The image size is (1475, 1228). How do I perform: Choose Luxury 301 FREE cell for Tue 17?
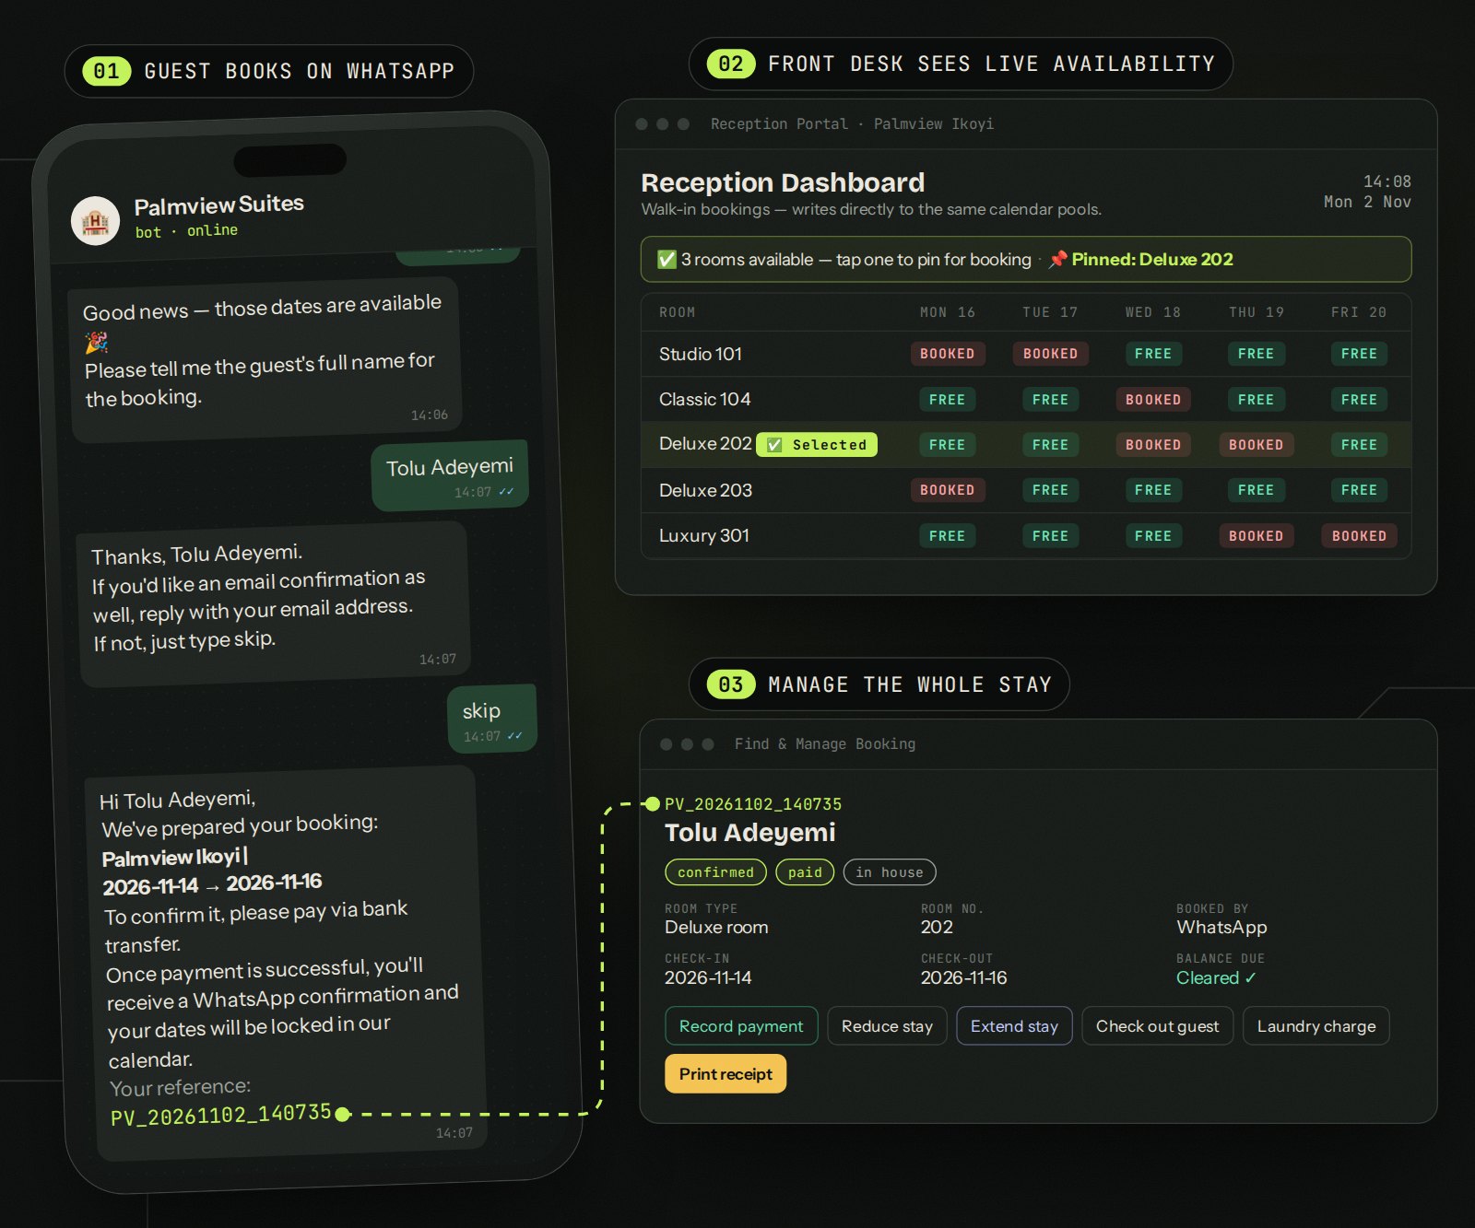click(1050, 536)
